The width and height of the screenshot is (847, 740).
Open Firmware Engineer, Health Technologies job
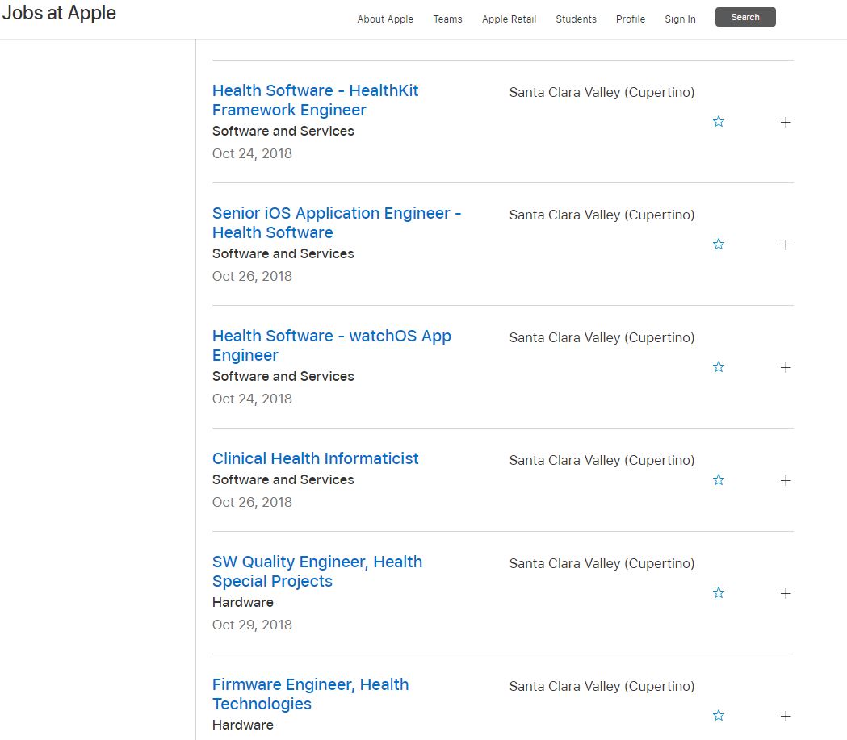pyautogui.click(x=311, y=693)
